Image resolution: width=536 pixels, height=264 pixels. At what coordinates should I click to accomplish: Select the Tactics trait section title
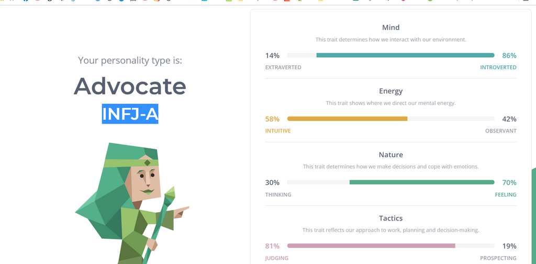point(390,218)
